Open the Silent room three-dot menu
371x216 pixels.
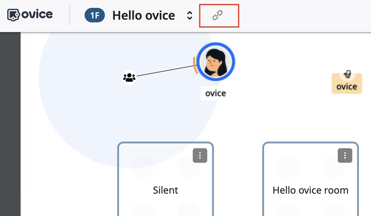pos(200,155)
